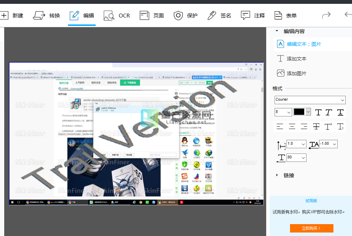This screenshot has height=236, width=352.
Task: Click the document page image
Action: 136,134
